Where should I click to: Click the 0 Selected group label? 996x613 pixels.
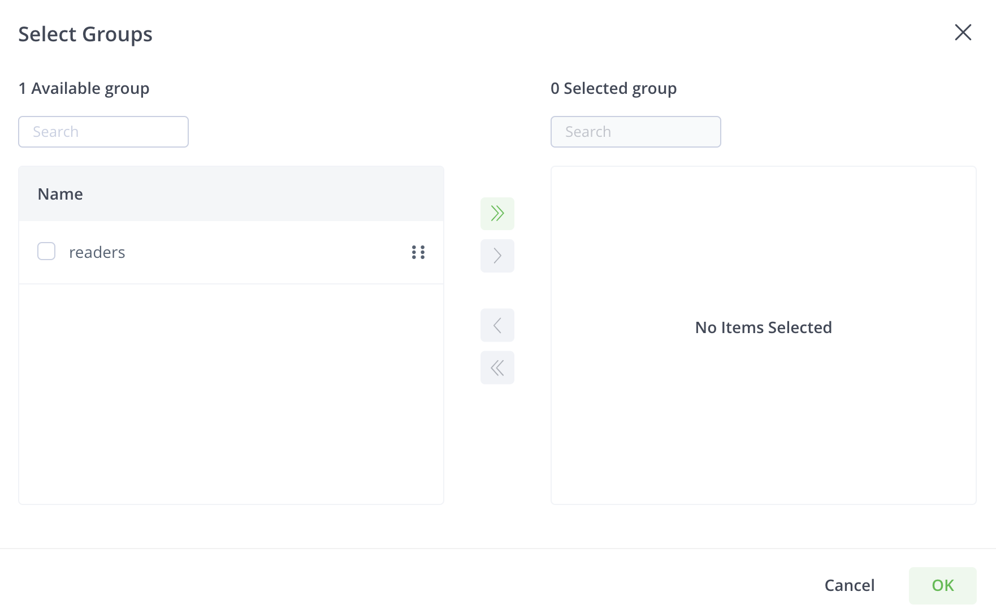coord(613,88)
